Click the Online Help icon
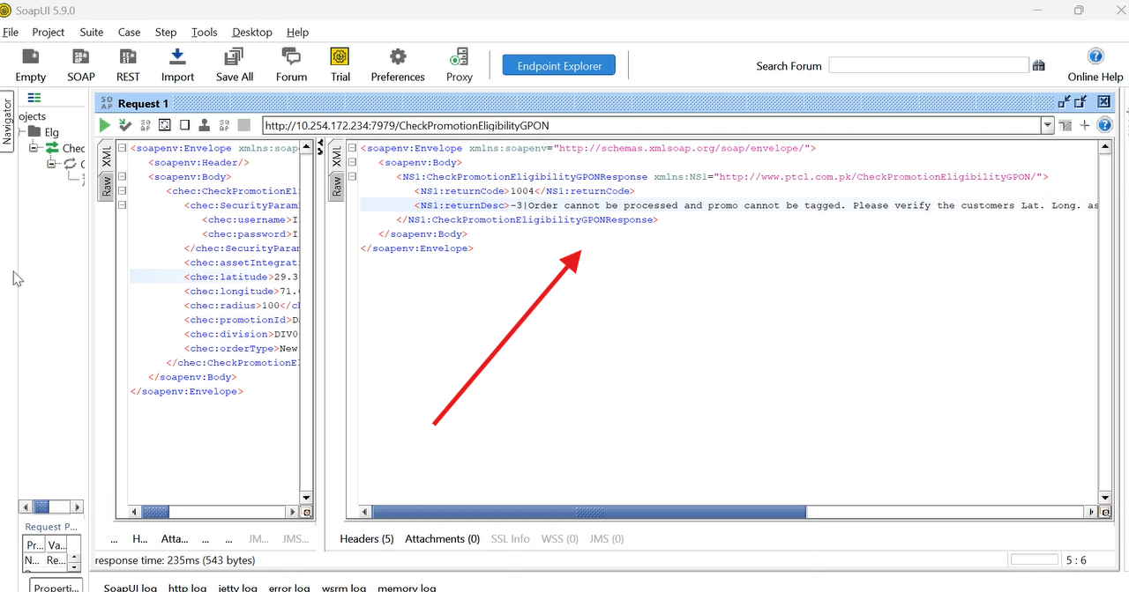Viewport: 1129px width, 592px height. tap(1095, 65)
